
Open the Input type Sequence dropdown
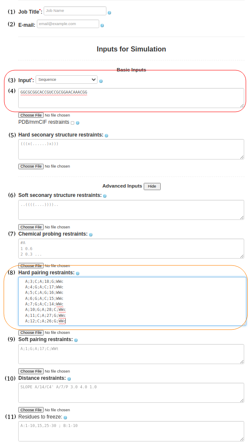pos(67,80)
